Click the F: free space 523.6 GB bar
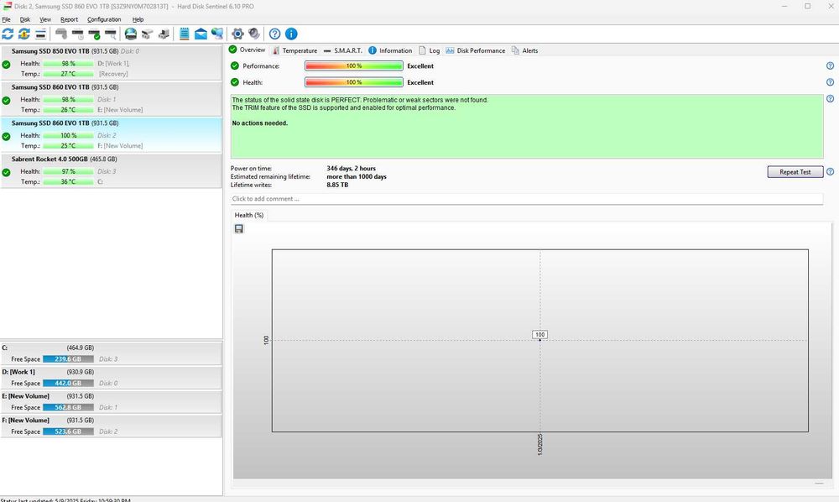The height and width of the screenshot is (502, 839). pyautogui.click(x=68, y=431)
